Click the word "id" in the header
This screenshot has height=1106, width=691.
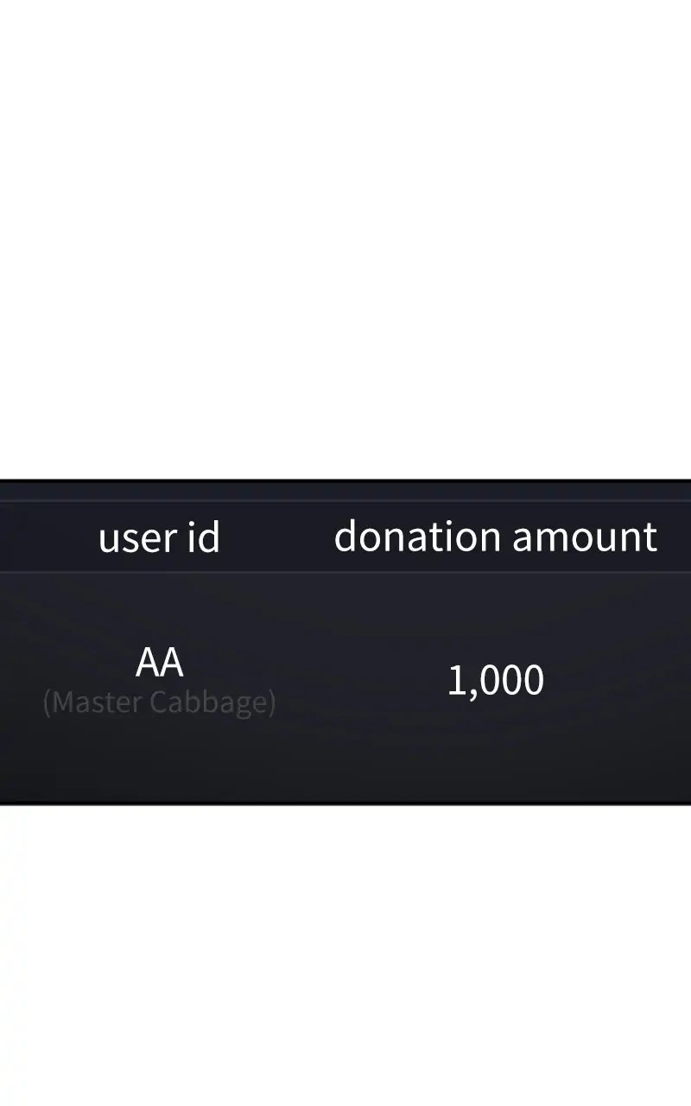point(204,537)
